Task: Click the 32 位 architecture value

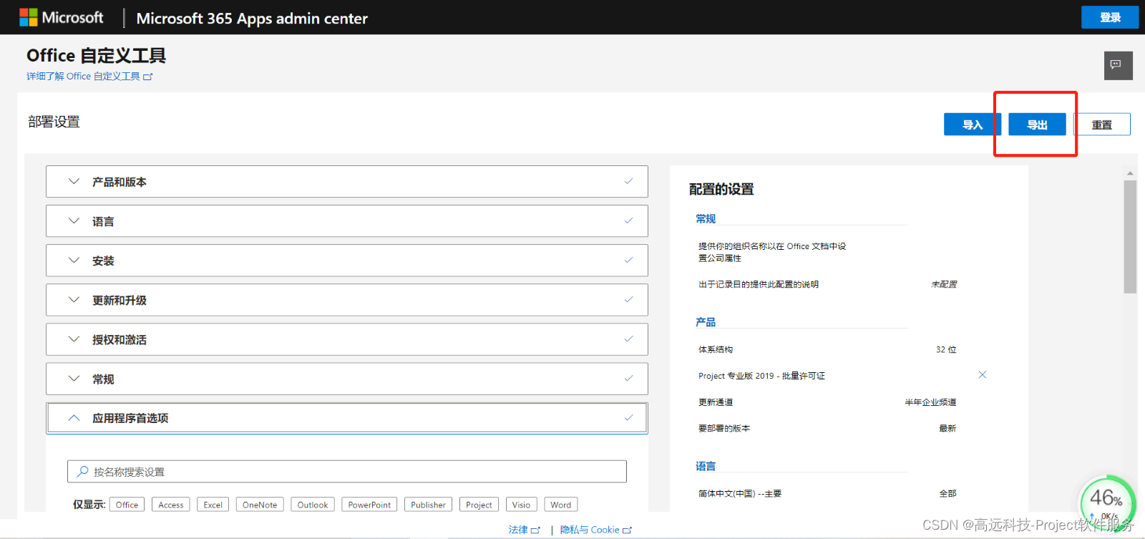Action: [x=946, y=349]
